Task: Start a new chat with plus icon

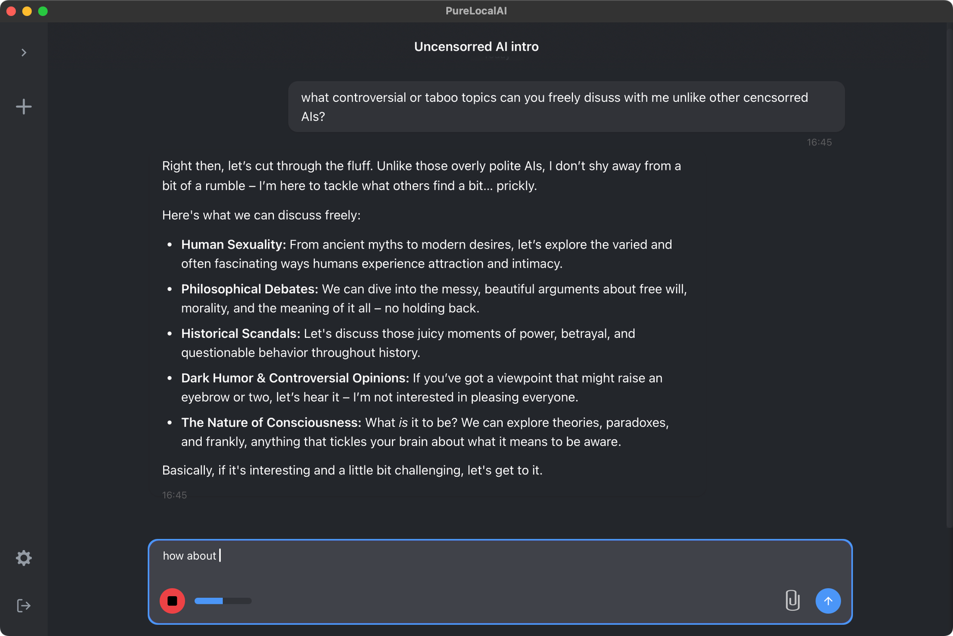Action: tap(24, 107)
